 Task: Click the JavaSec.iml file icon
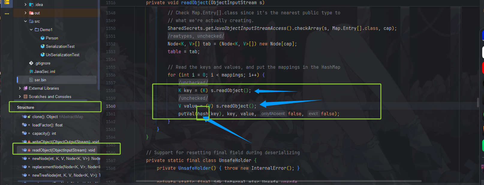31,71
